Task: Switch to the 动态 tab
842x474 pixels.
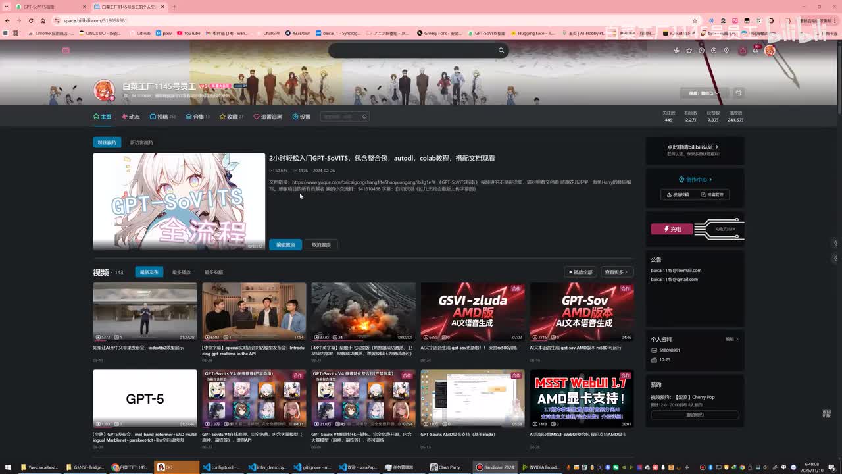Action: tap(130, 117)
